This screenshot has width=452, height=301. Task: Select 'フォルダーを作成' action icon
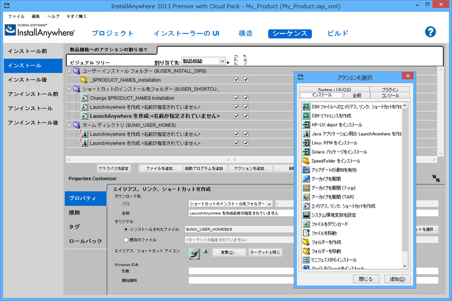306,242
